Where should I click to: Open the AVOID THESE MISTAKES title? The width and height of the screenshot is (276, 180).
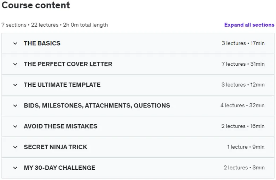(x=61, y=126)
